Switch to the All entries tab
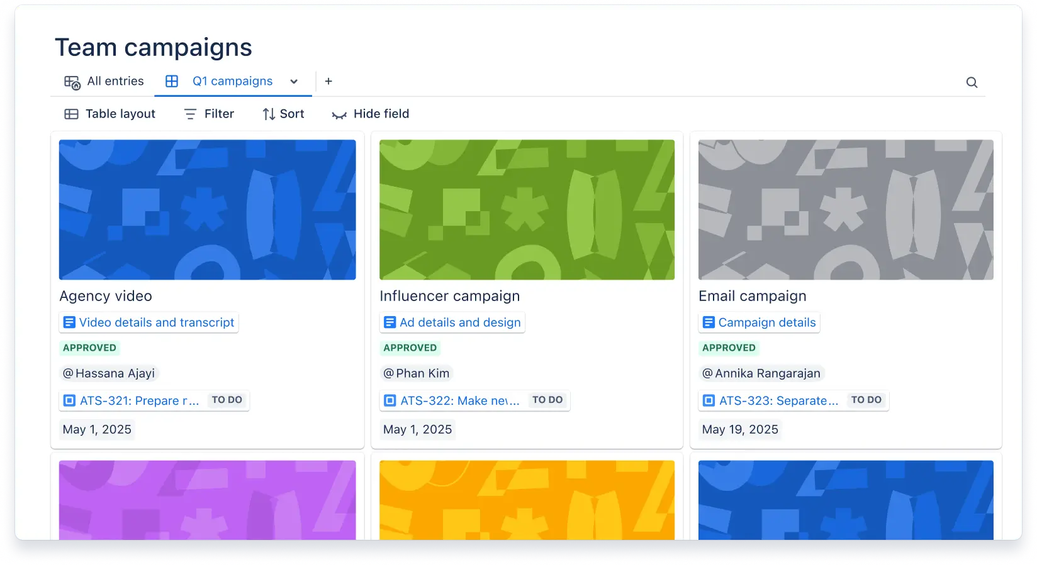1037x565 pixels. tap(104, 82)
